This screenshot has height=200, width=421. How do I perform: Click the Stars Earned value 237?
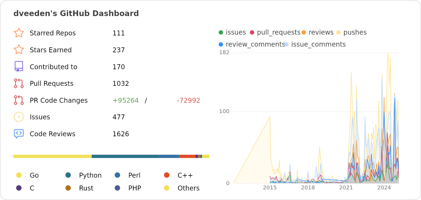(x=119, y=50)
